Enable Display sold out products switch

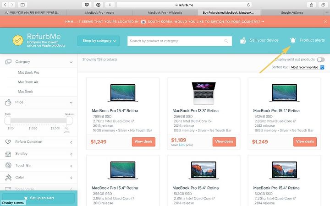(321, 60)
